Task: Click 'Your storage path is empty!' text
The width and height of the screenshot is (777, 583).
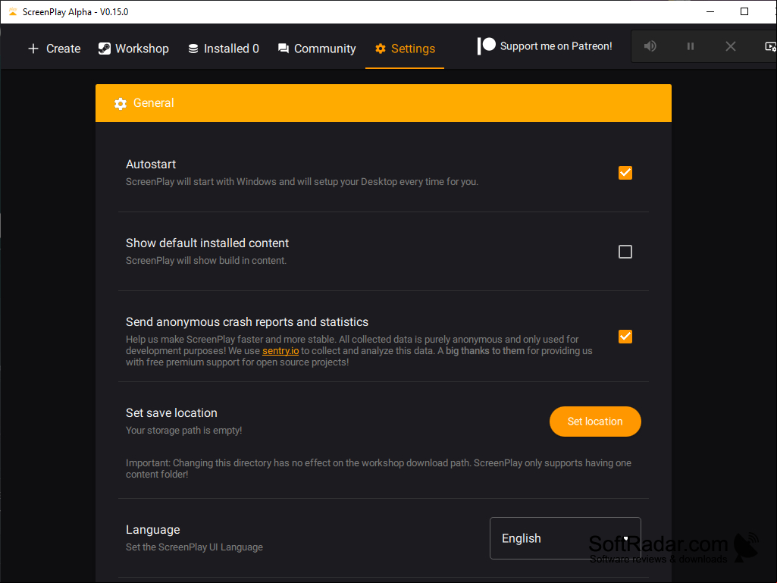Action: click(184, 431)
